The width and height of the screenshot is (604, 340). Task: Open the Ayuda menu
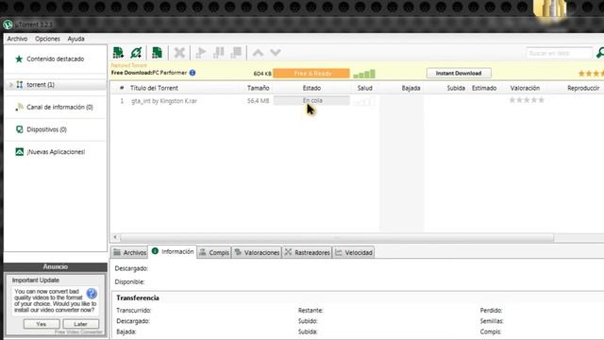[x=75, y=39]
